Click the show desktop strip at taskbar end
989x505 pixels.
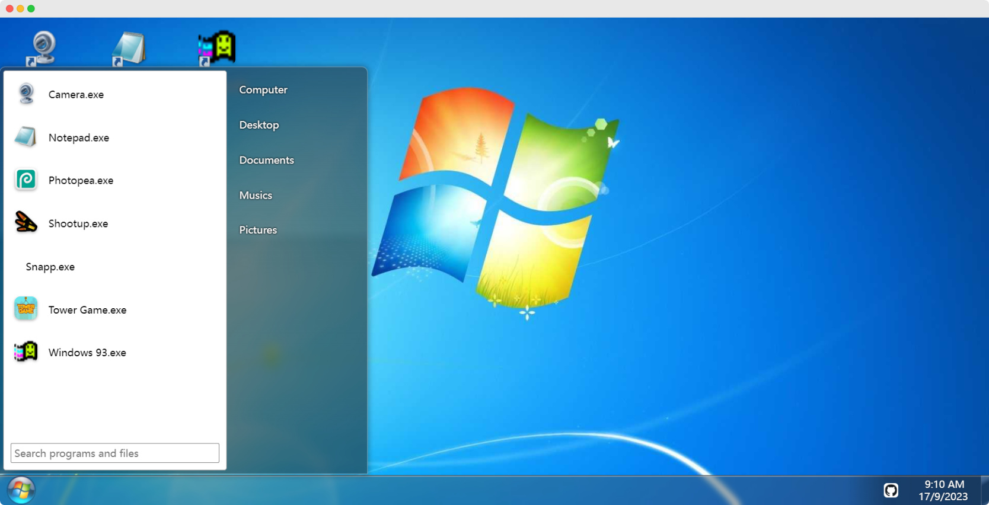pos(985,490)
